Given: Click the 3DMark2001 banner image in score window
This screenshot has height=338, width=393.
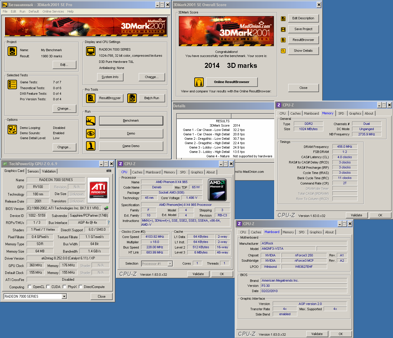Looking at the screenshot, I should 226,31.
